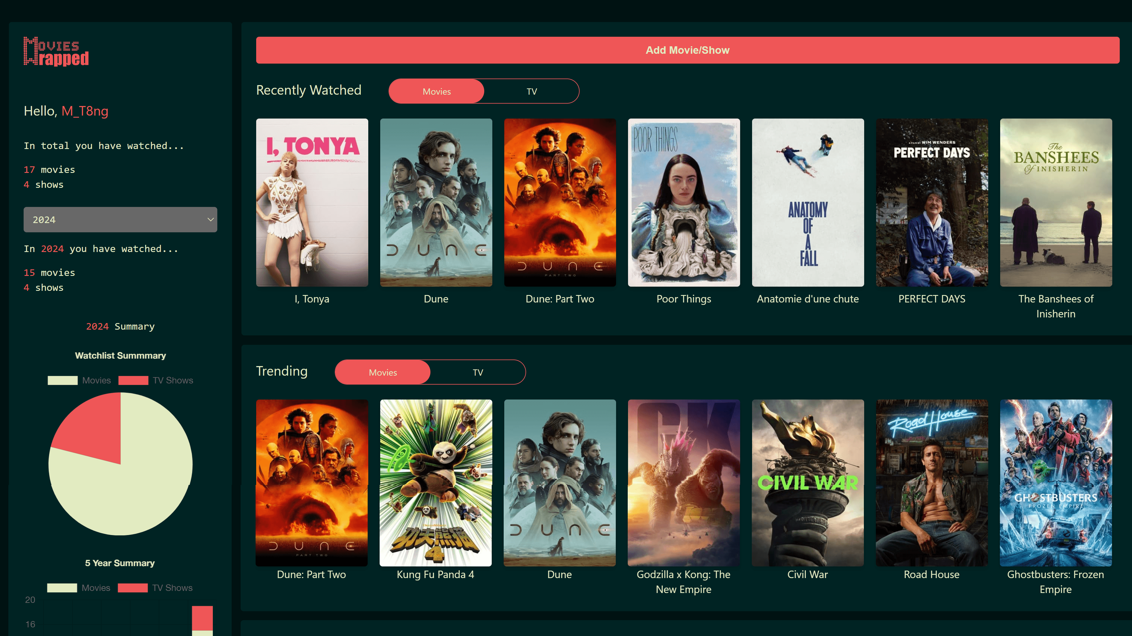Open Dune: Part Two poster in Trending
Screen dimensions: 1132x636
[311, 483]
